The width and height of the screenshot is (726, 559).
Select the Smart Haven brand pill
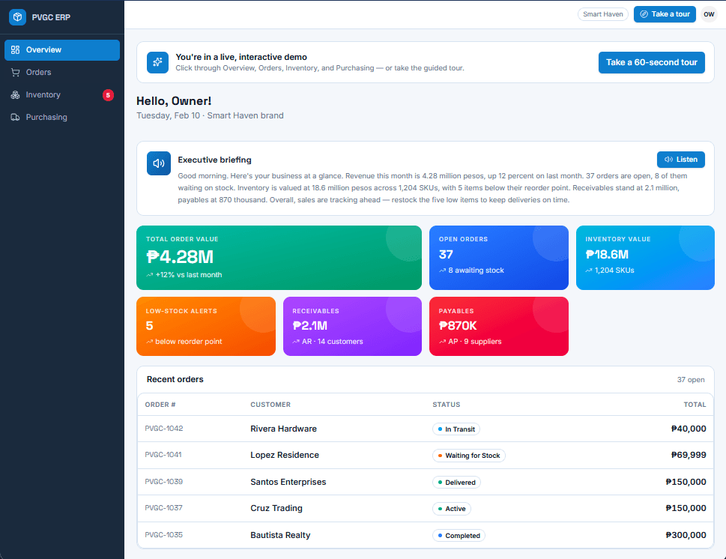click(603, 14)
